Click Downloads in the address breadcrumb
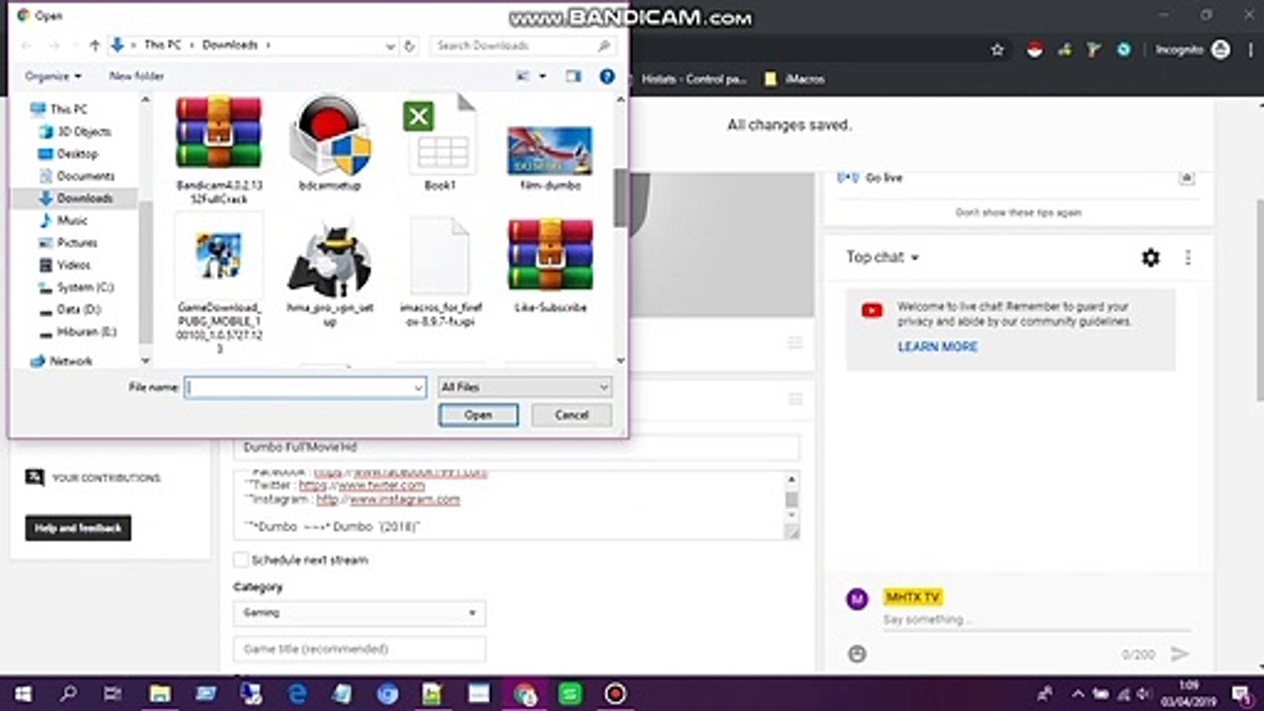 pos(230,45)
